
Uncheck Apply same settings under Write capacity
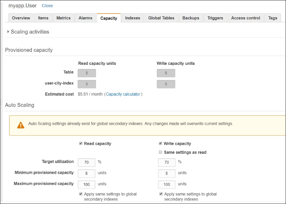(160, 194)
